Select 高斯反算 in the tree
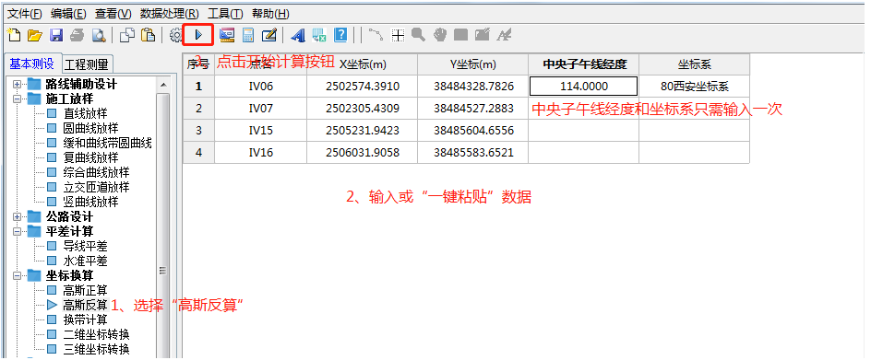This screenshot has height=360, width=871. click(85, 305)
